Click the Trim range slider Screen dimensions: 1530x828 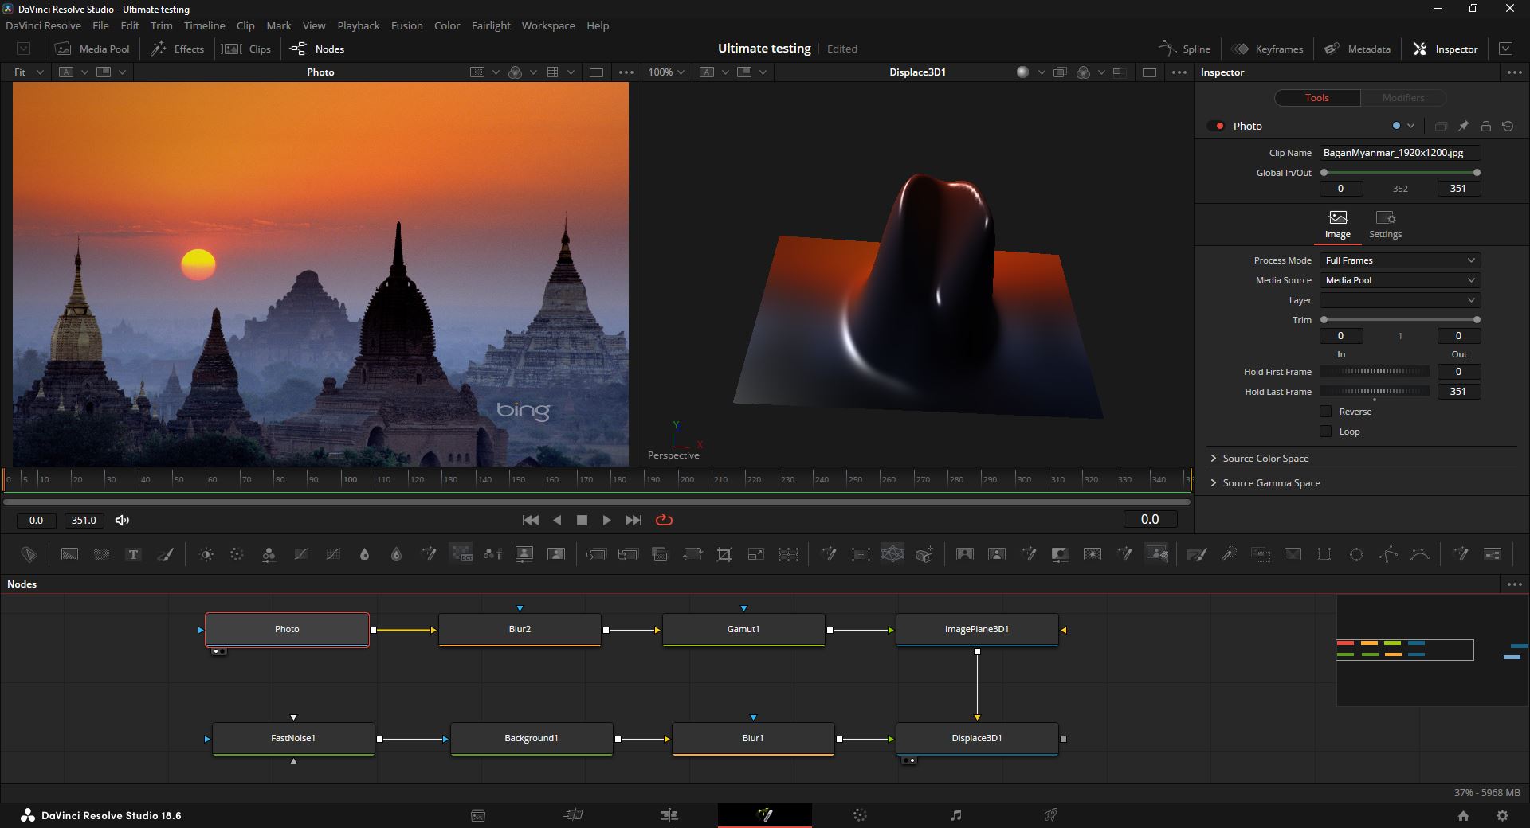[1400, 320]
